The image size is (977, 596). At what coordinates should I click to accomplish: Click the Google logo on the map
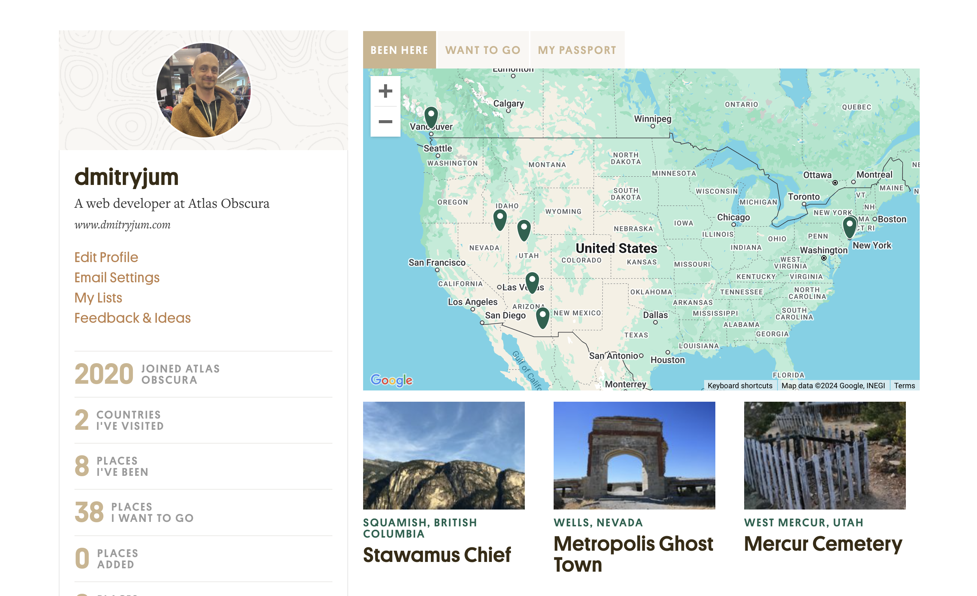tap(391, 380)
